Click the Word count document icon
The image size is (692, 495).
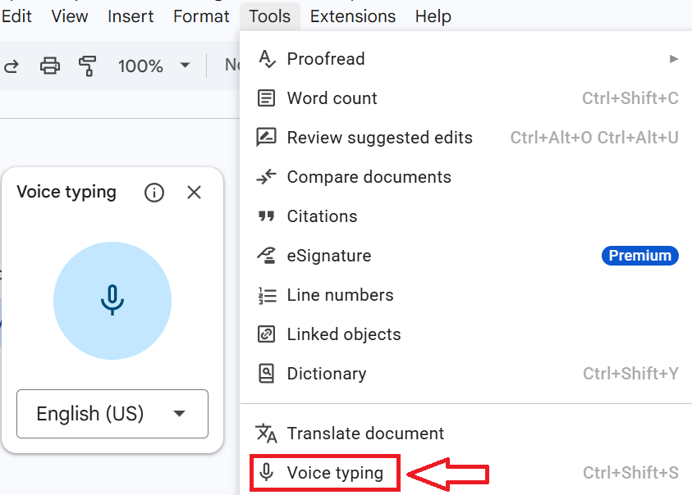tap(266, 98)
